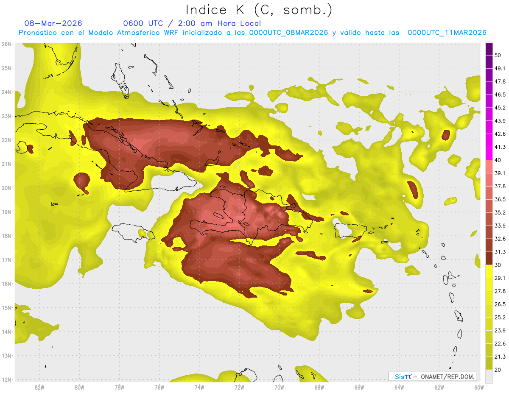Viewport: 509px width, 393px height.
Task: Click the colorbar label '45.2'
Action: point(500,108)
